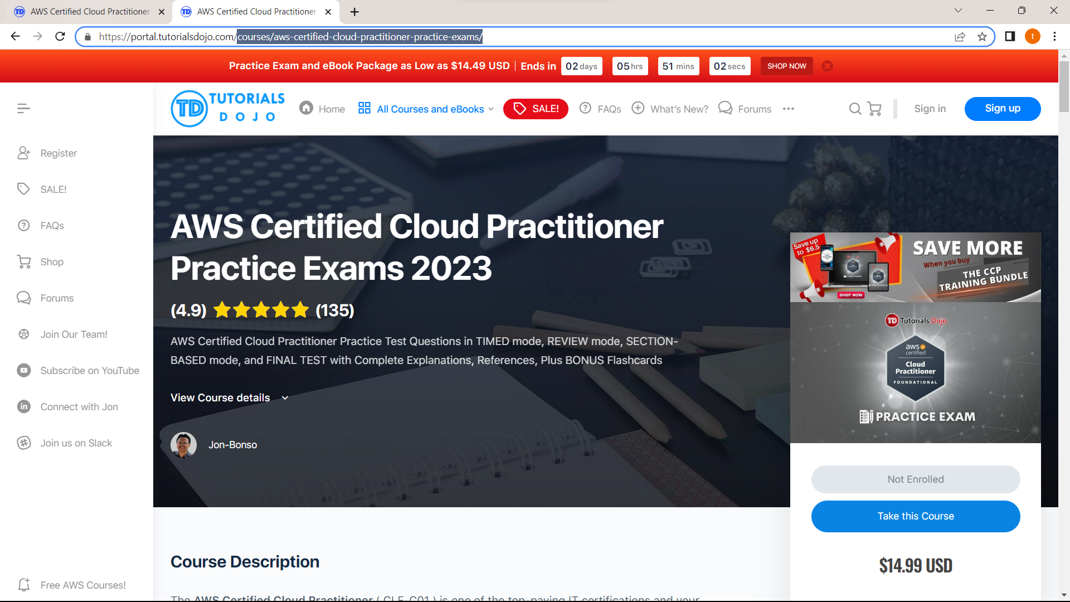Bookmark this page with the star icon
Image resolution: width=1070 pixels, height=602 pixels.
(982, 37)
